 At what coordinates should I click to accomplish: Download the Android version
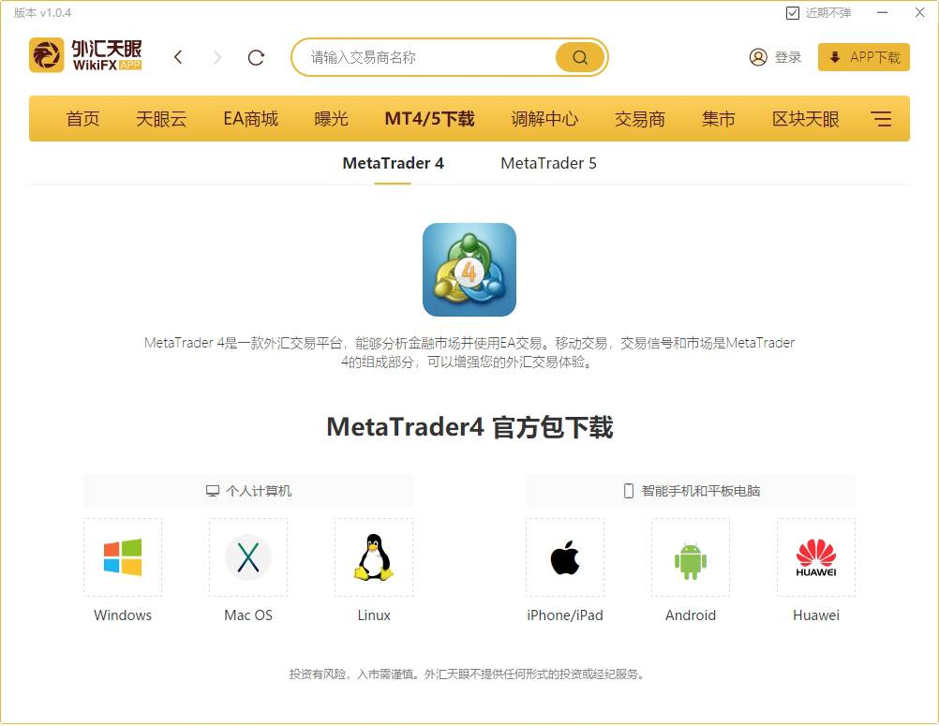point(691,557)
